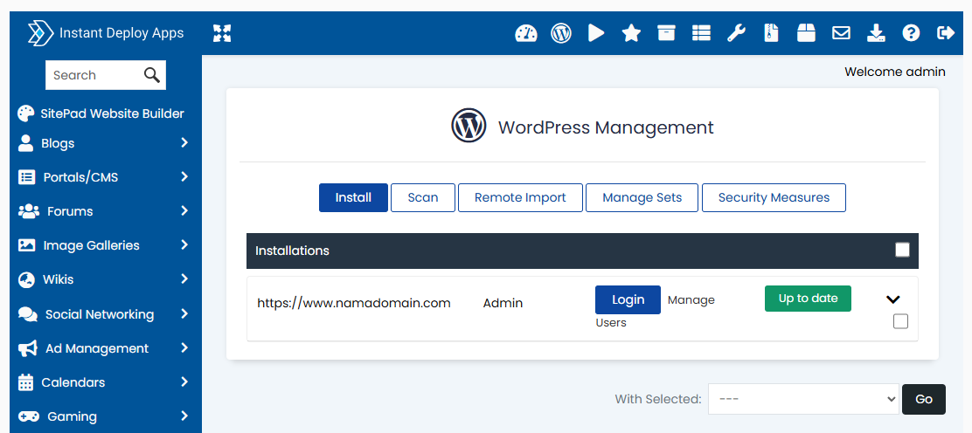Open the wrench settings icon
The width and height of the screenshot is (972, 433).
coord(736,33)
